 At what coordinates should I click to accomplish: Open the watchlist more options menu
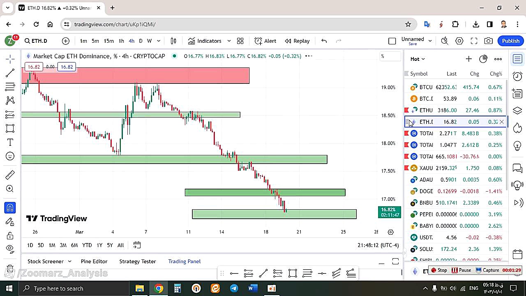point(498,59)
